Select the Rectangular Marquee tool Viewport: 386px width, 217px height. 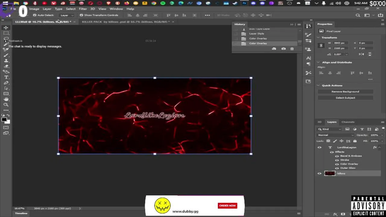tap(6, 33)
